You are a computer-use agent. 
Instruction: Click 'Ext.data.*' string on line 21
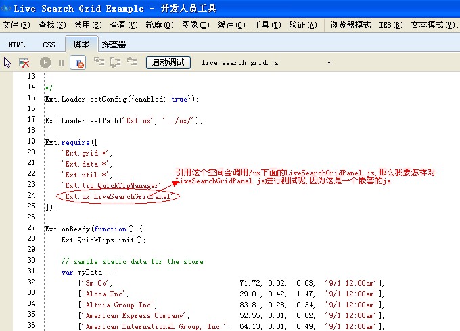(x=85, y=164)
